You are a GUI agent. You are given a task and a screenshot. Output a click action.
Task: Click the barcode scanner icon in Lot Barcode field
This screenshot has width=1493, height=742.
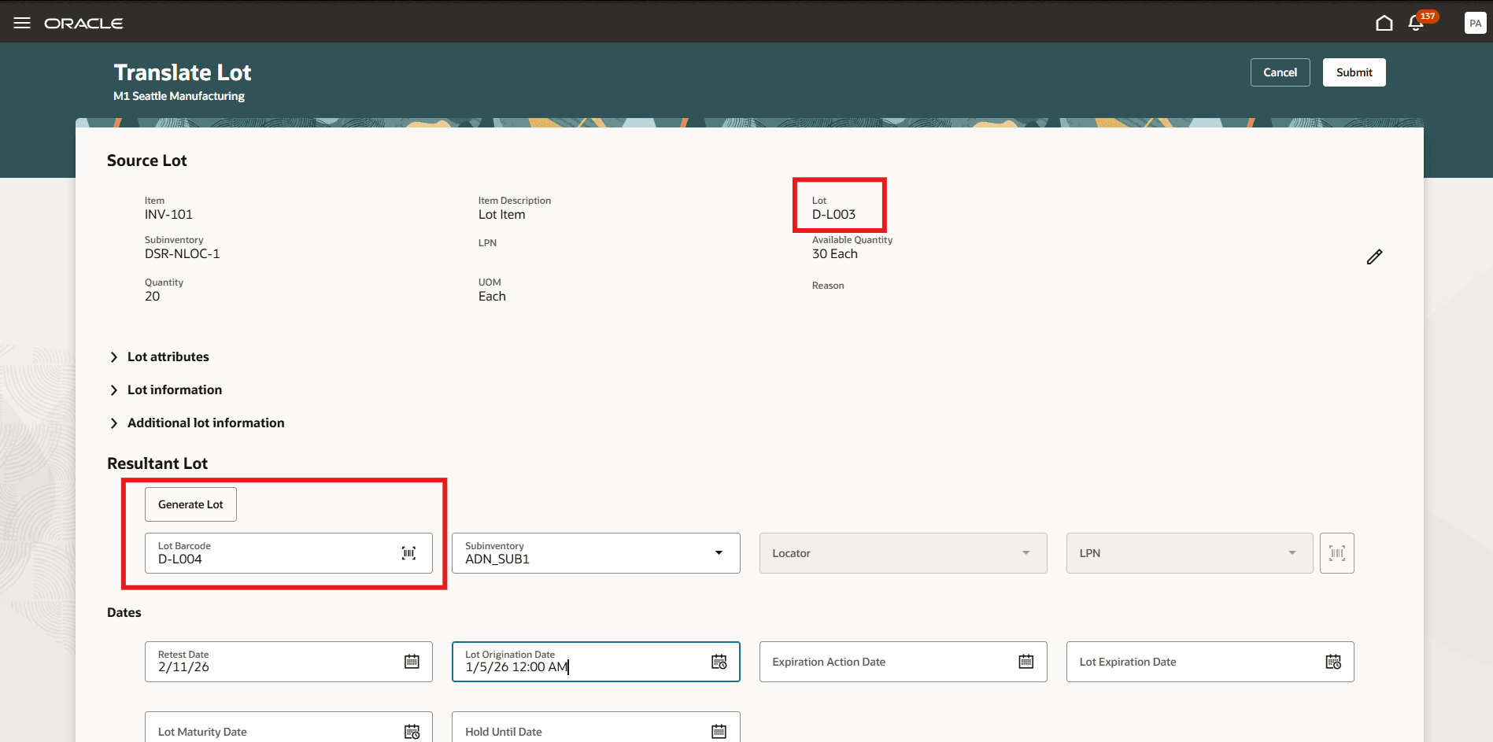(x=408, y=553)
